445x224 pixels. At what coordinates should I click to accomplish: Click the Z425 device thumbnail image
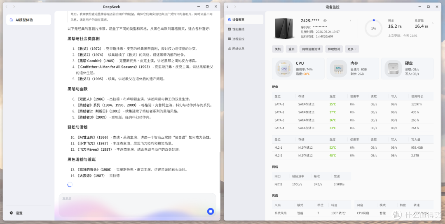pyautogui.click(x=284, y=28)
